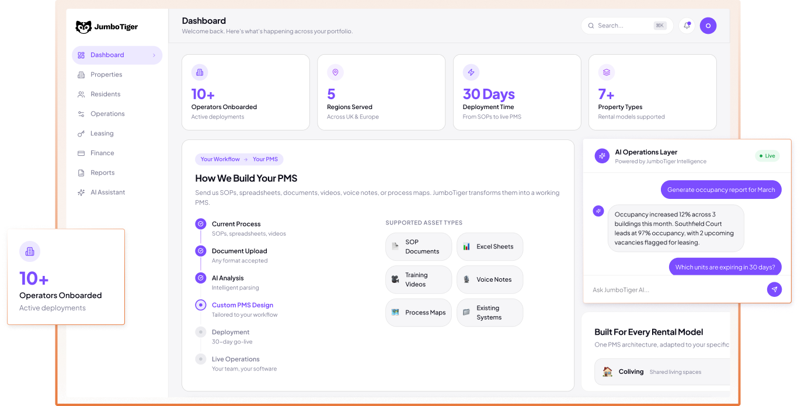Click the Deployment Time lightning icon

pyautogui.click(x=471, y=72)
